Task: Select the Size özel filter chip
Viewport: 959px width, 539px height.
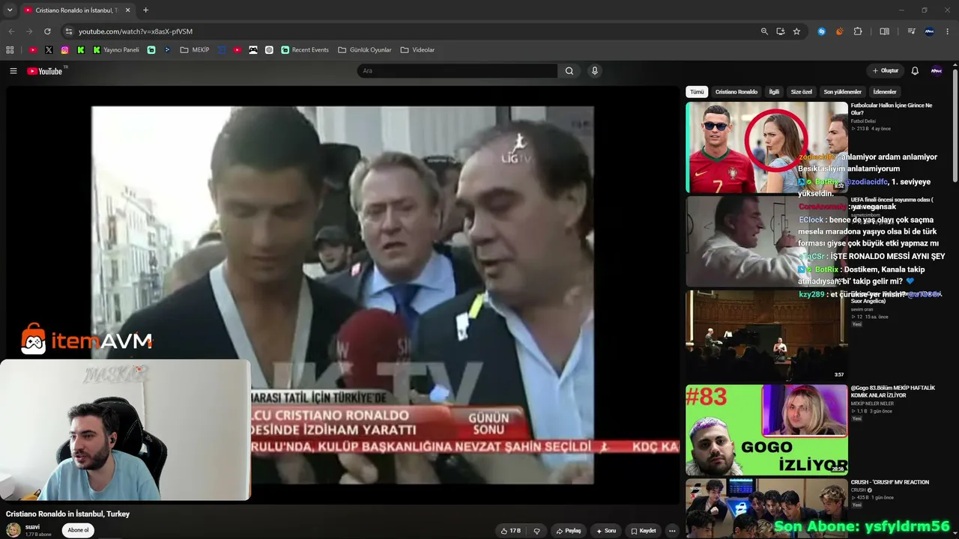Action: point(802,92)
